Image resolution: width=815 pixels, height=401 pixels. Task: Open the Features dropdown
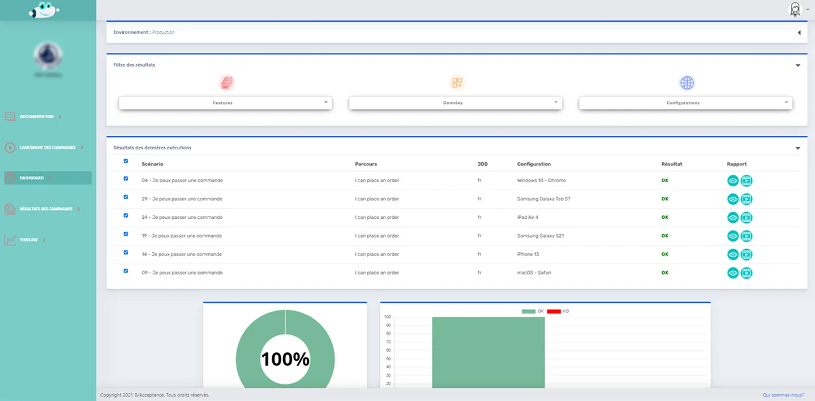[225, 103]
